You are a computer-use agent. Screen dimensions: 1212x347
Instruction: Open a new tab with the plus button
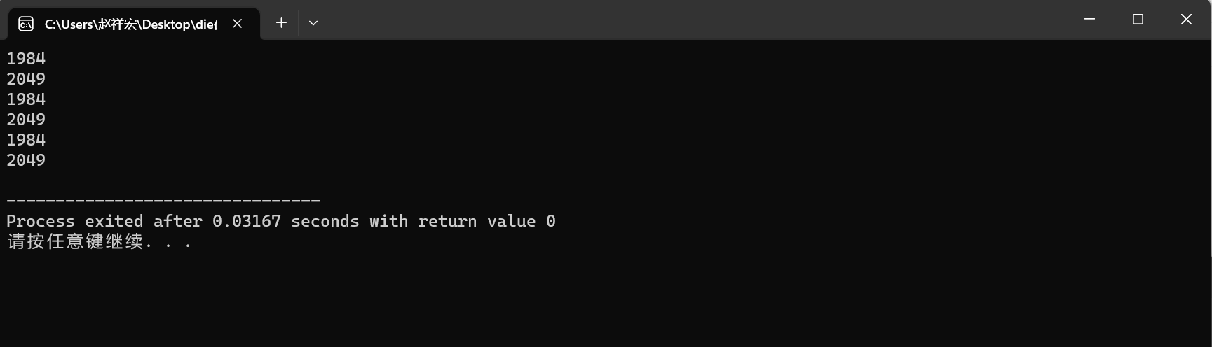tap(281, 23)
